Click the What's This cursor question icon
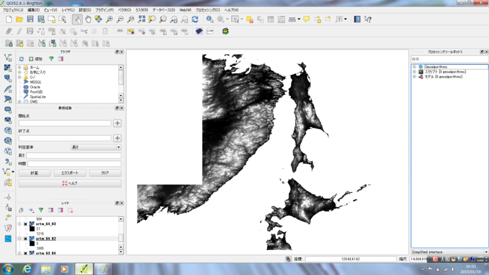489x275 pixels. tap(368, 20)
